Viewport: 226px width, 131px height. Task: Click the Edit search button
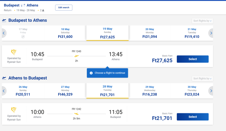[x=64, y=7]
